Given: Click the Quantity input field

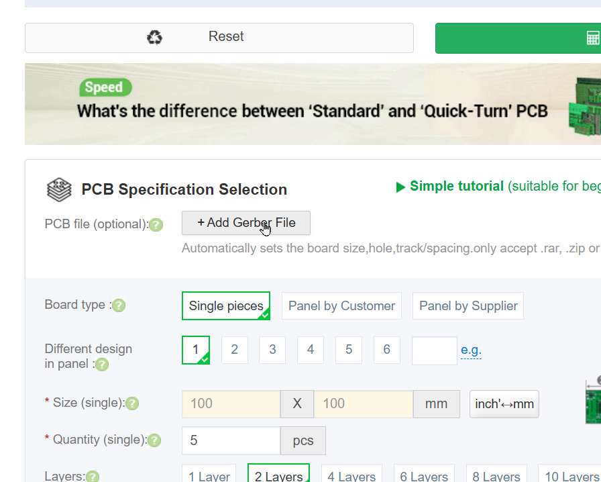Looking at the screenshot, I should click(231, 440).
